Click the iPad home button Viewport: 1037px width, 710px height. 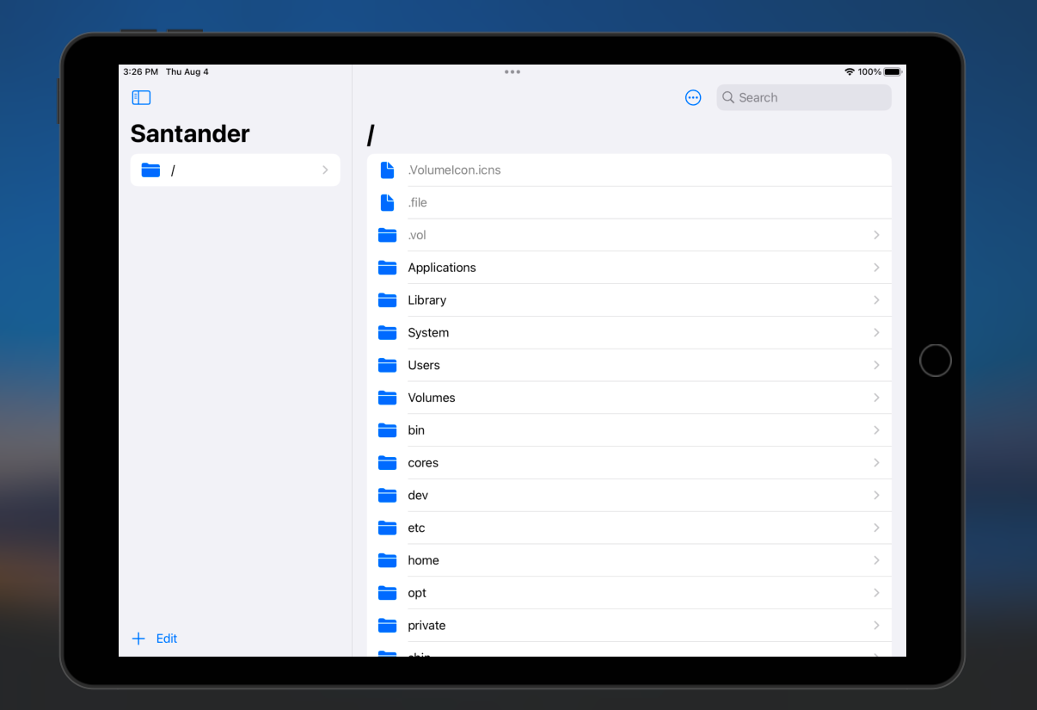pyautogui.click(x=936, y=361)
